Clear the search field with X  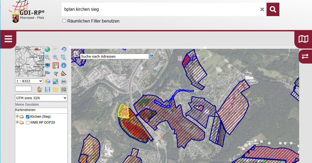pos(262,9)
